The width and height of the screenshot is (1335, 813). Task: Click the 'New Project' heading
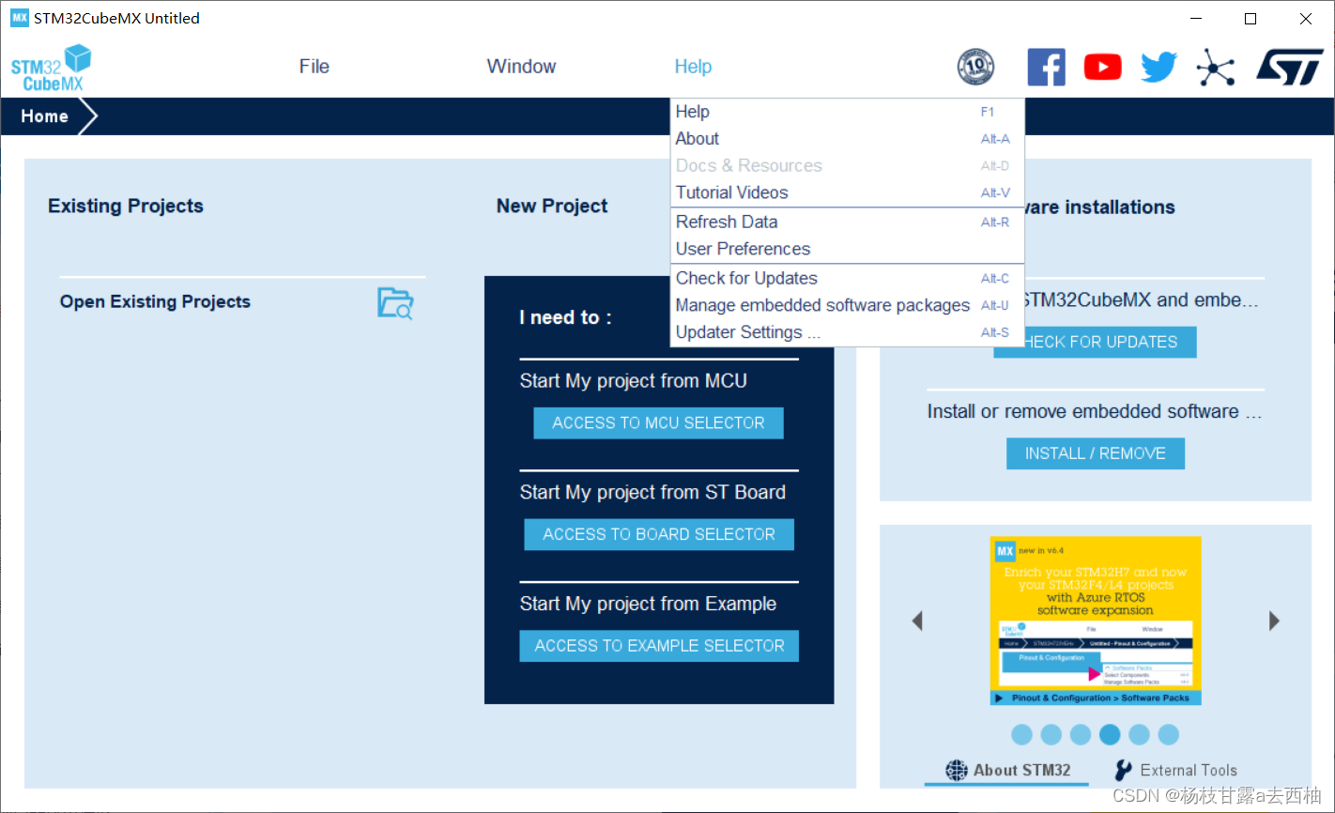[552, 207]
